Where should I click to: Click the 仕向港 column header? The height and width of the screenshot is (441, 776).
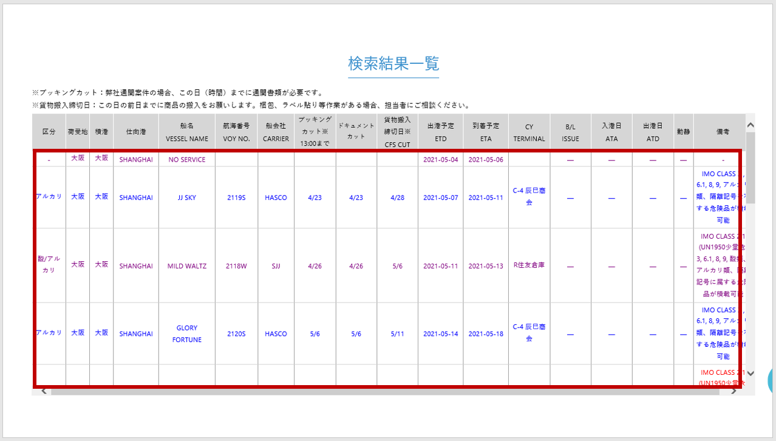[x=136, y=131]
